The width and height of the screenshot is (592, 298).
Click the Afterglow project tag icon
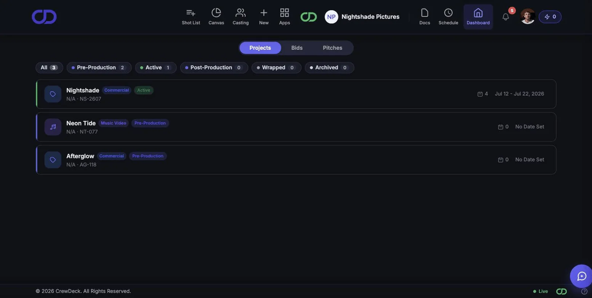(x=53, y=160)
